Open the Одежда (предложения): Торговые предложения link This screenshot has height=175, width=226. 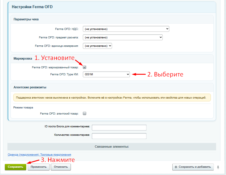click(39, 155)
